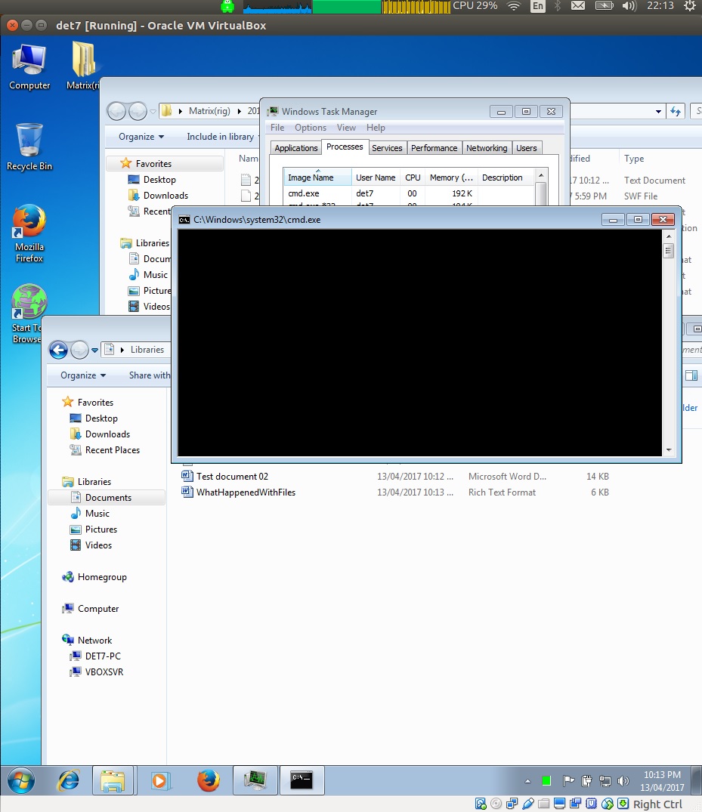Switch to the Performance tab

[434, 148]
